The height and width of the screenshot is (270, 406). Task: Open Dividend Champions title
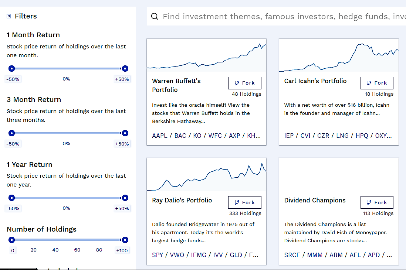pyautogui.click(x=315, y=201)
